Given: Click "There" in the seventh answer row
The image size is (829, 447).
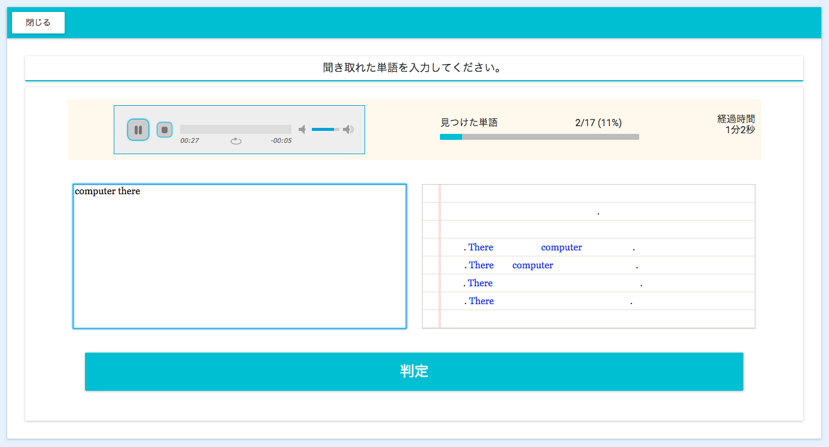Looking at the screenshot, I should [481, 301].
